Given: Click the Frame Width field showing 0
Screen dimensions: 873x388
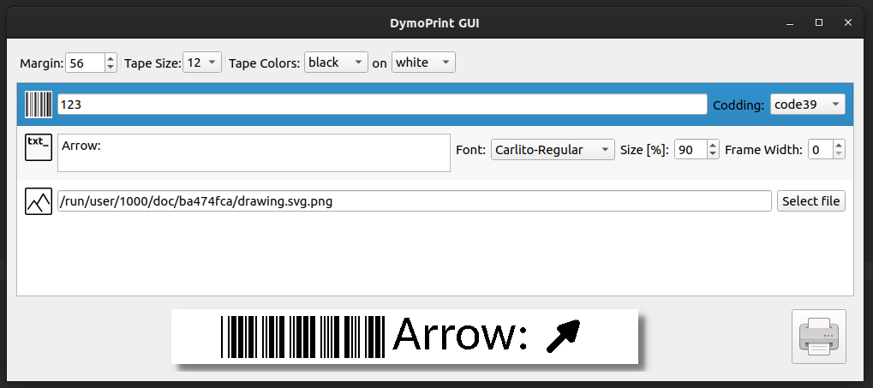Looking at the screenshot, I should tap(820, 150).
